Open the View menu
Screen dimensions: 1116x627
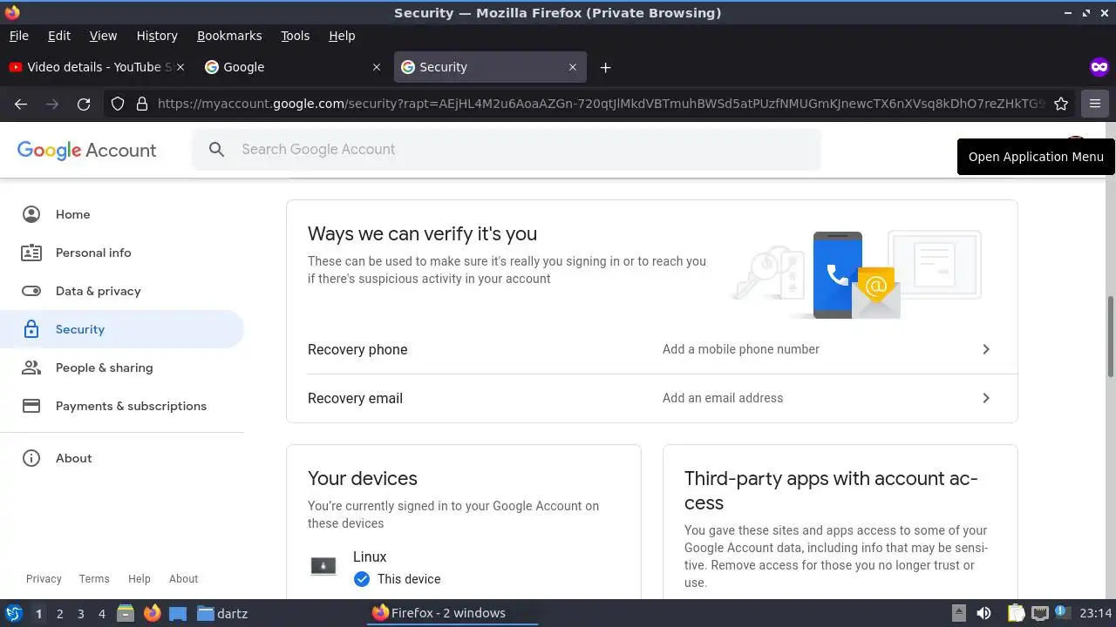(x=103, y=36)
